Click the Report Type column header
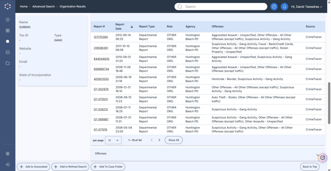 pyautogui.click(x=147, y=27)
